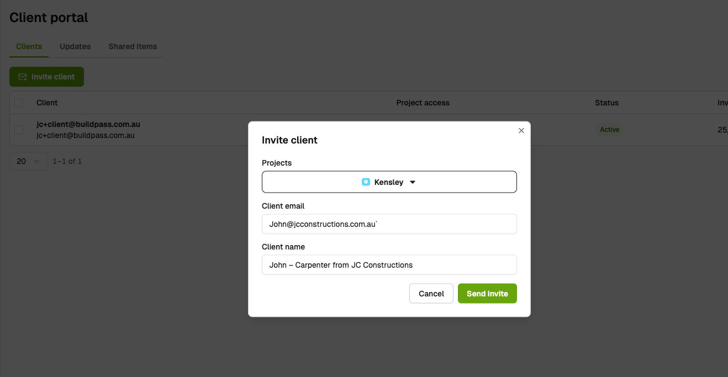Viewport: 728px width, 377px height.
Task: Open the Shared items tab
Action: pyautogui.click(x=133, y=46)
